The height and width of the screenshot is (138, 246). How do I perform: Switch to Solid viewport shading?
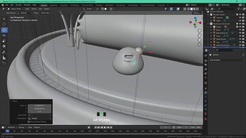(x=191, y=9)
